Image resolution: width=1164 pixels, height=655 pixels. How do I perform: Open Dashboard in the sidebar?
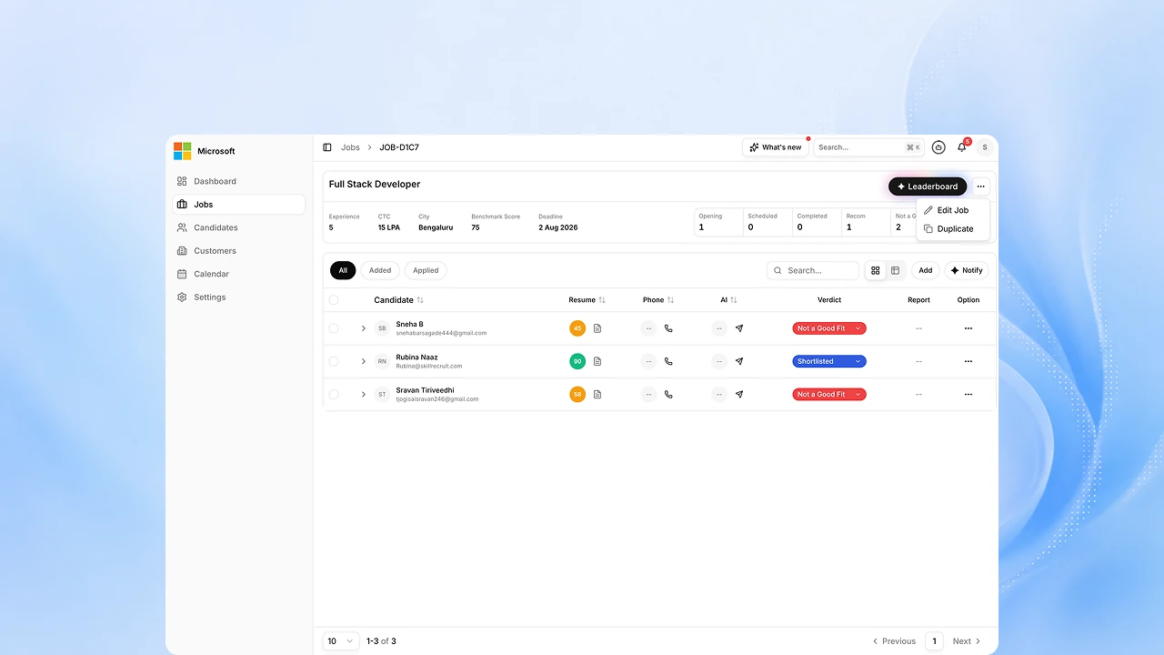pos(239,181)
